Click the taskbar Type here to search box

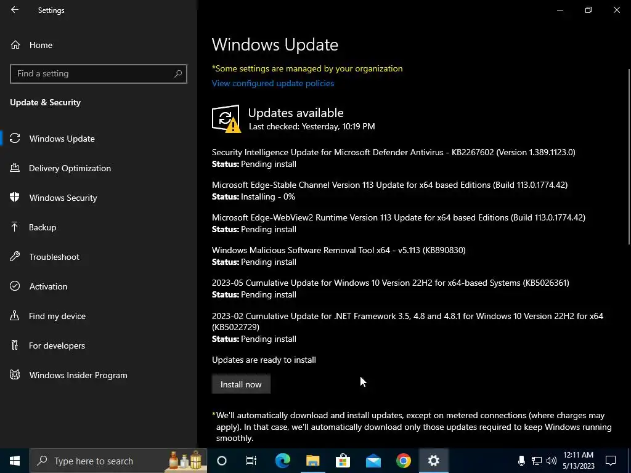pos(118,461)
